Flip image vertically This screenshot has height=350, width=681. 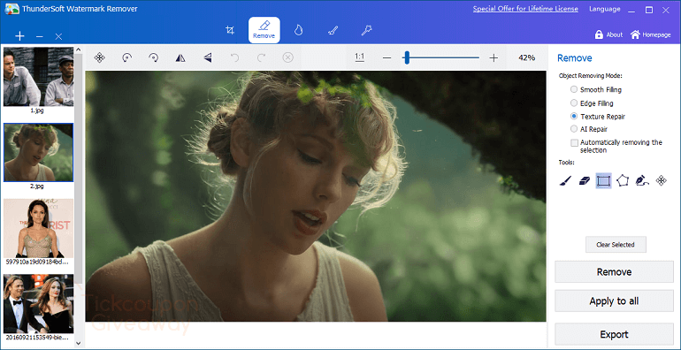point(208,57)
